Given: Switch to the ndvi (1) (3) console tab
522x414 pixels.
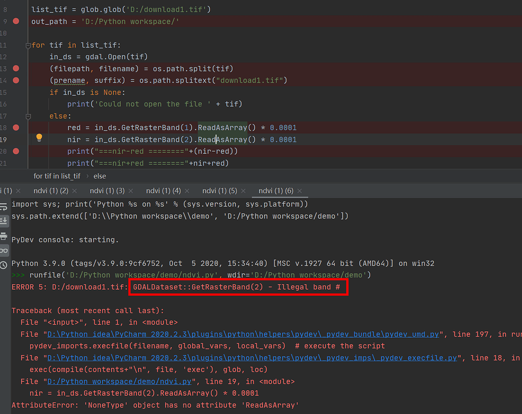Looking at the screenshot, I should (107, 191).
